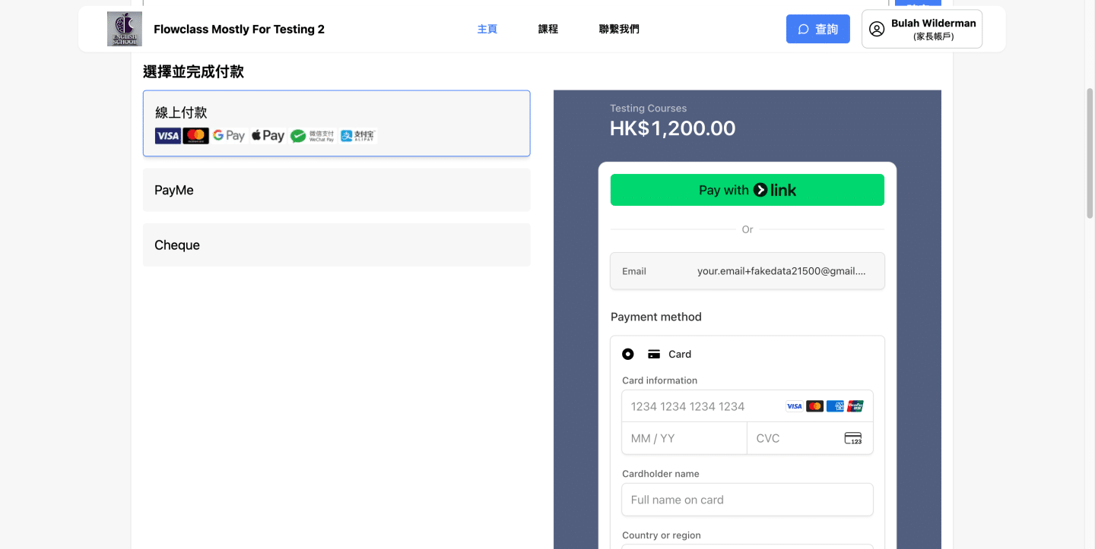Choose the Cheque payment option
The width and height of the screenshot is (1095, 549).
pos(337,245)
